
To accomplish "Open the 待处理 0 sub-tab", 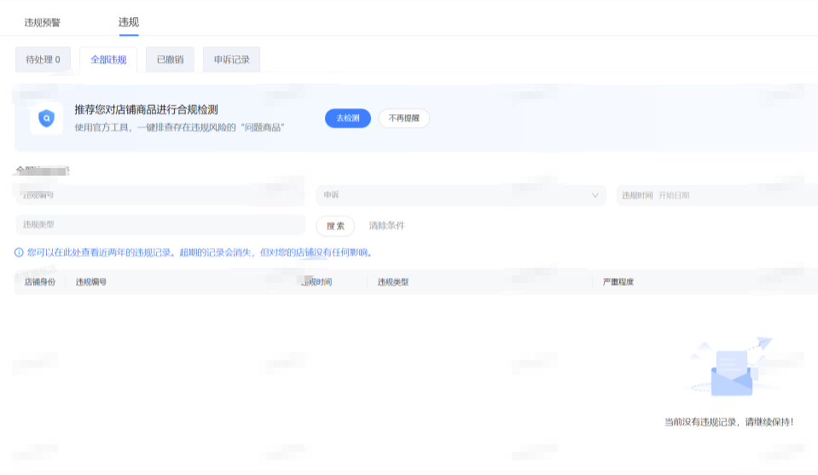I will [43, 60].
